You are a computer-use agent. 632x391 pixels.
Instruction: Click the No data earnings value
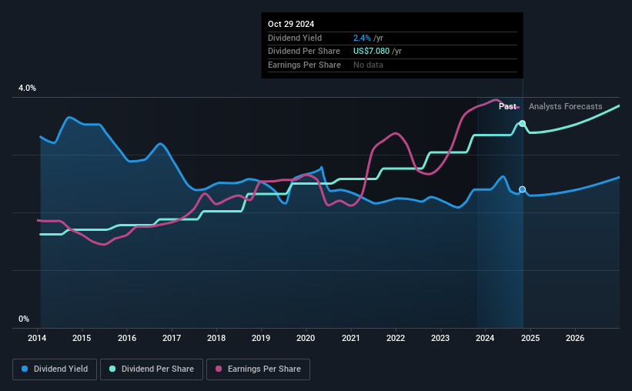[368, 65]
